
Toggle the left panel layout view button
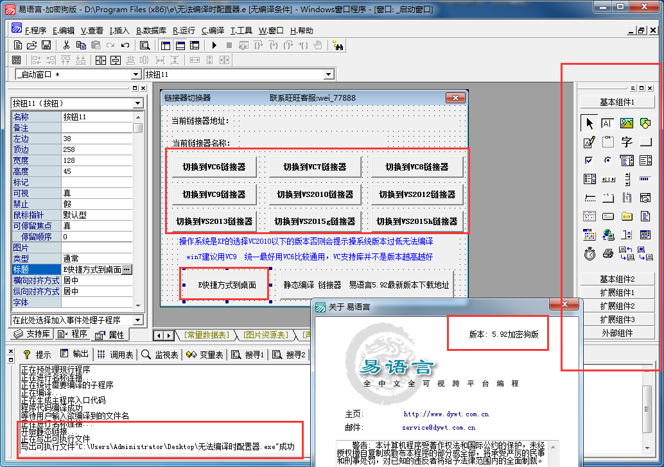point(166,46)
